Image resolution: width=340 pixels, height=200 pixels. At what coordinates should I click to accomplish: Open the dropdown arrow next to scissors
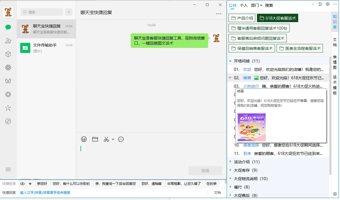click(113, 139)
